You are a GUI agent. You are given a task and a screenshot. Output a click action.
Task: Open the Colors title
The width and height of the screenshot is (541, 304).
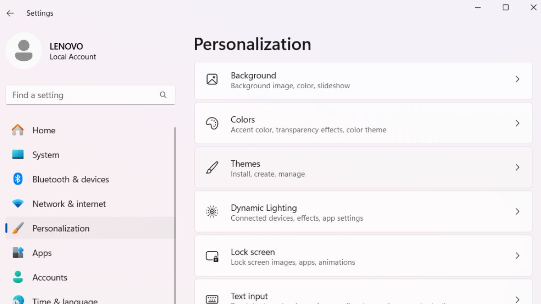click(243, 119)
